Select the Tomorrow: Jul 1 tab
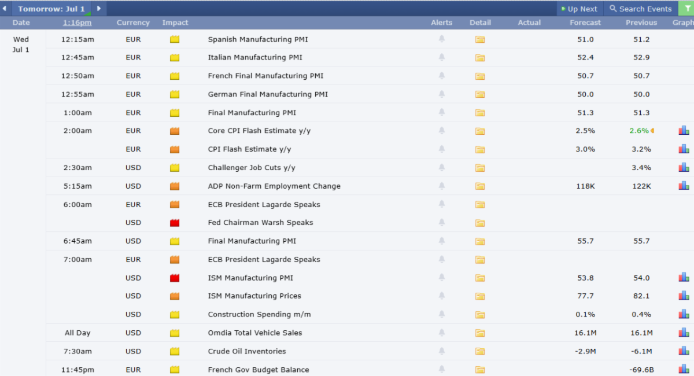 coord(51,9)
